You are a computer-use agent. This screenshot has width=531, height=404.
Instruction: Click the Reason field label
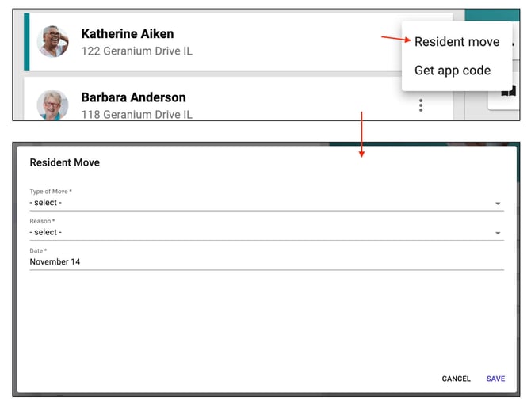click(42, 221)
